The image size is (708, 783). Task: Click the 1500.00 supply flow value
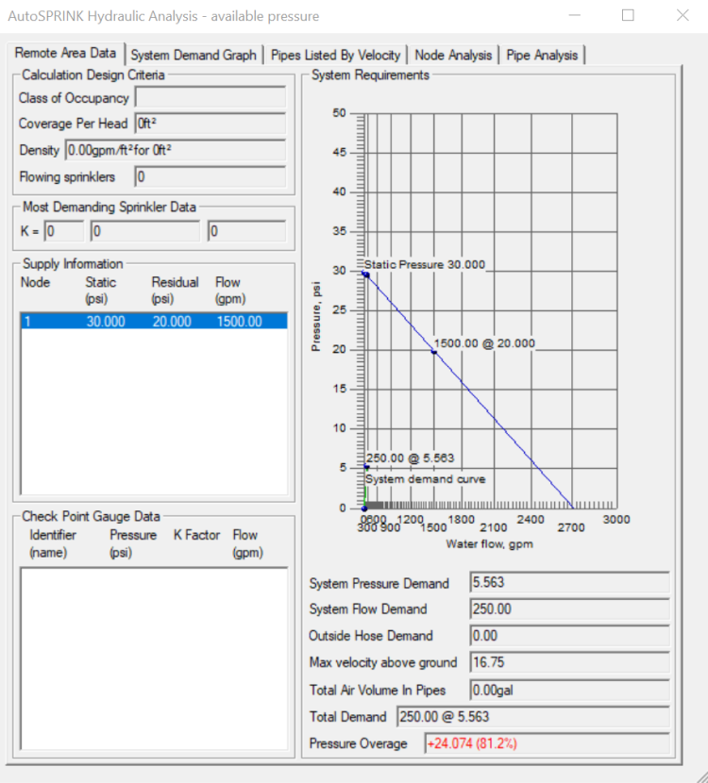pos(240,321)
